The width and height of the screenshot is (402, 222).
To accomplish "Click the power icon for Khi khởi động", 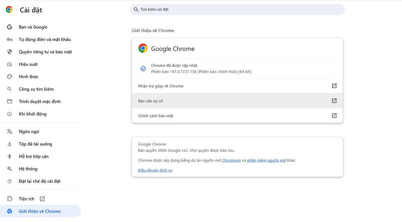I will pyautogui.click(x=10, y=114).
